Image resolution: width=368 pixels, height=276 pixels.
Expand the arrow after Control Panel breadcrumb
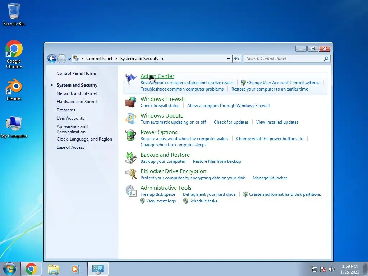point(116,59)
